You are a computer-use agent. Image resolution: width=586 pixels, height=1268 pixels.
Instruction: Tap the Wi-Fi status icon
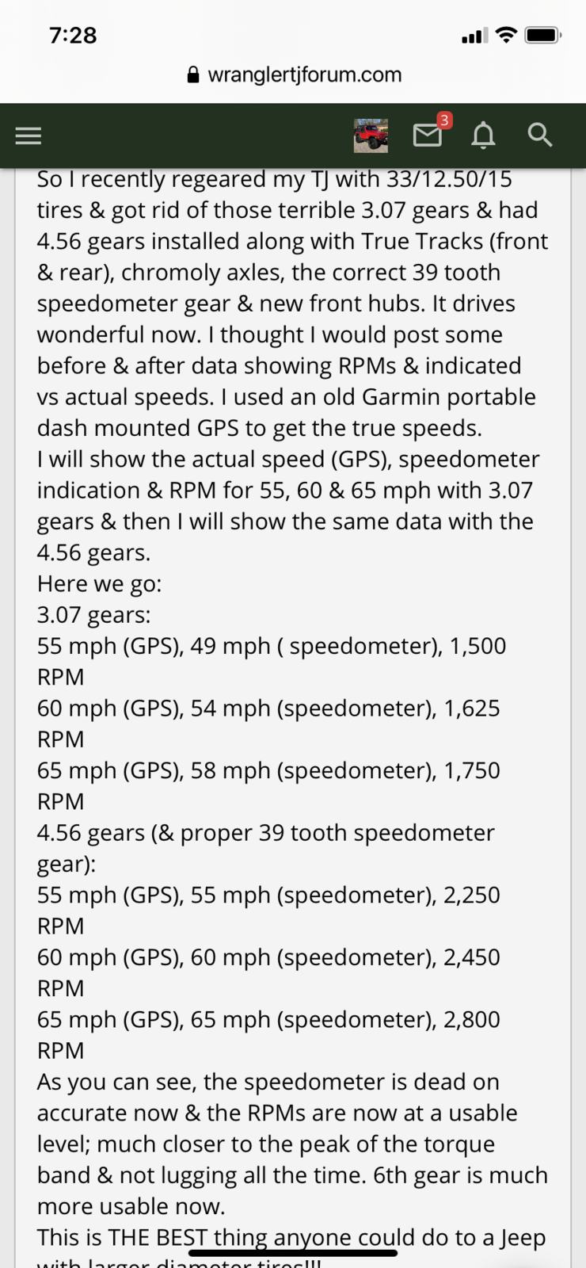tap(506, 35)
